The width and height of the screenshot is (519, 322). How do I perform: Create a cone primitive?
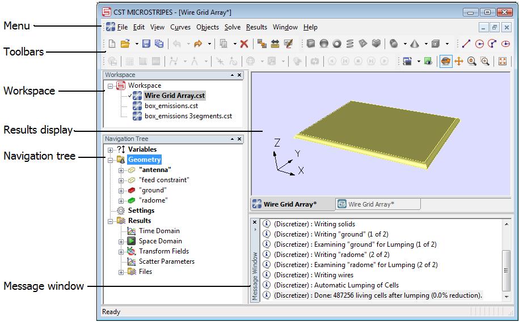pyautogui.click(x=415, y=44)
